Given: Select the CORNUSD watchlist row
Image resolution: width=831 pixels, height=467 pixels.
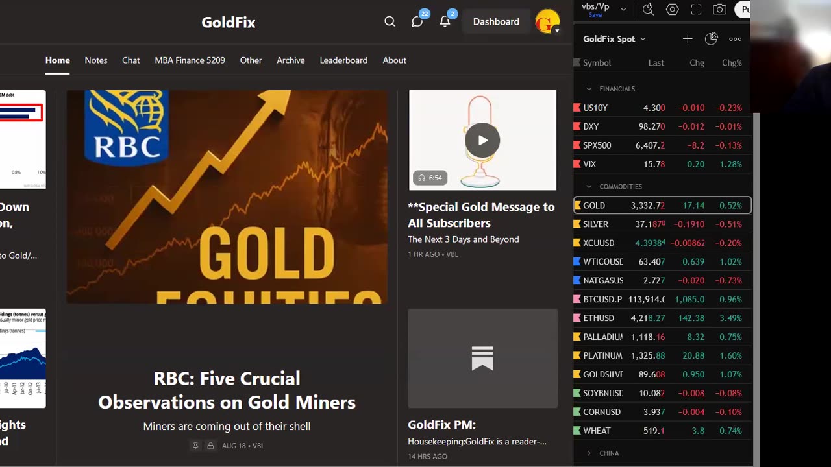Looking at the screenshot, I should [662, 412].
